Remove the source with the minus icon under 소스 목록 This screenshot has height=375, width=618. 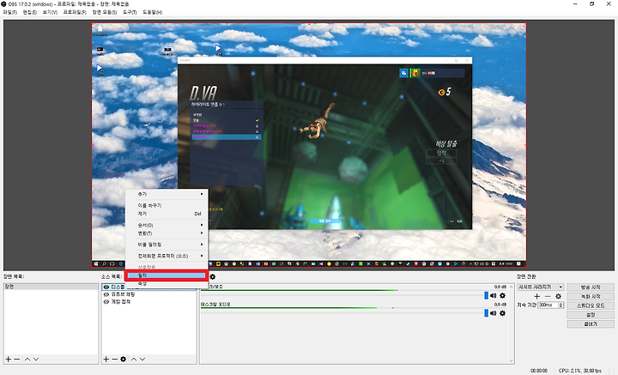115,360
